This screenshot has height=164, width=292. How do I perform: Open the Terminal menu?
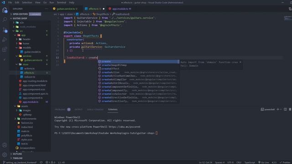(x=62, y=3)
